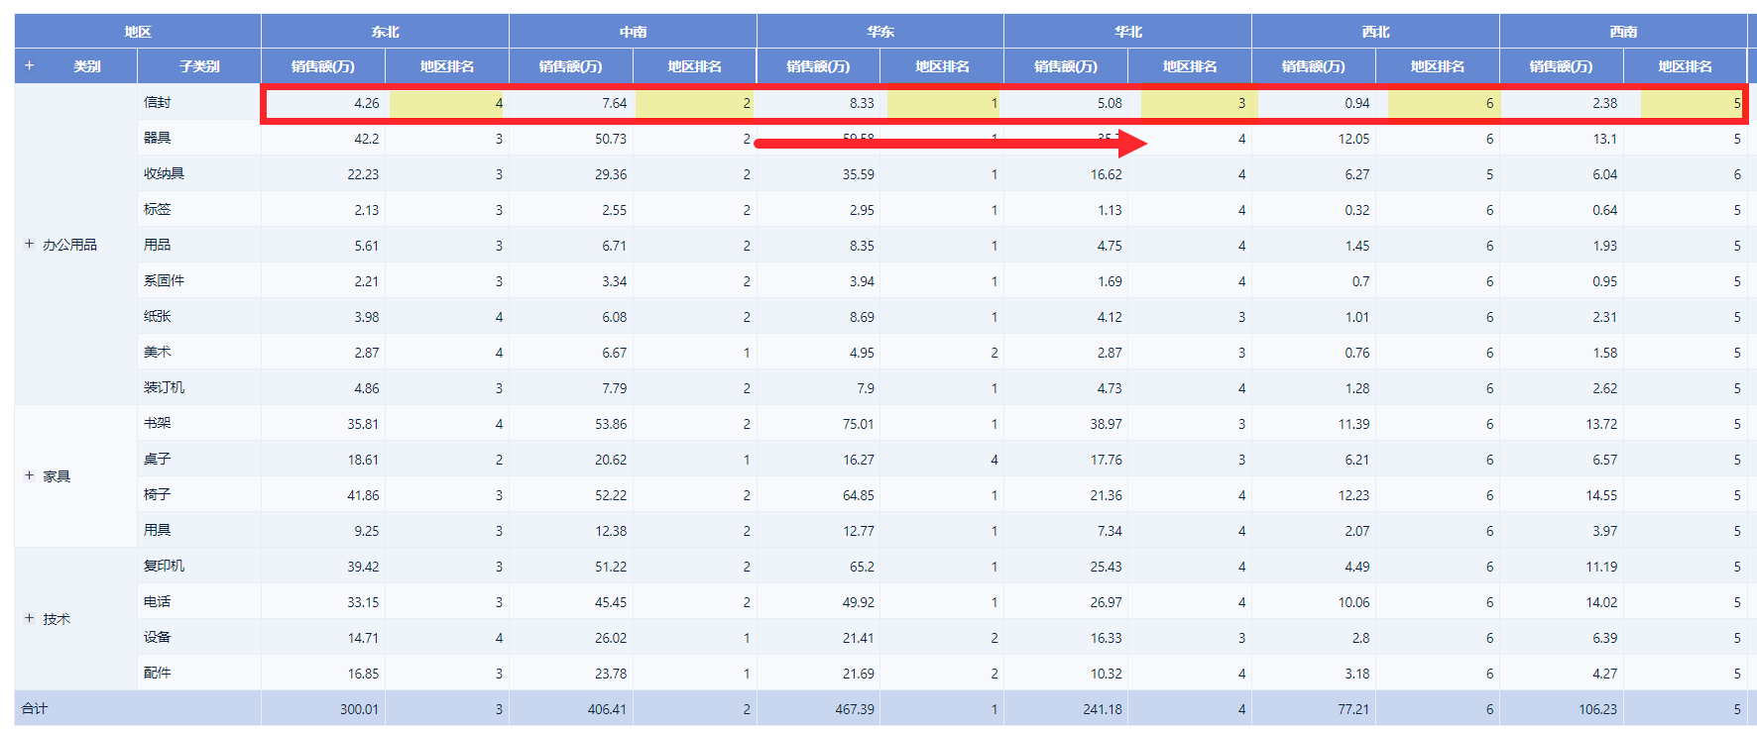Select 销售额(万) header under 华北
This screenshot has height=730, width=1757.
pos(1066,66)
